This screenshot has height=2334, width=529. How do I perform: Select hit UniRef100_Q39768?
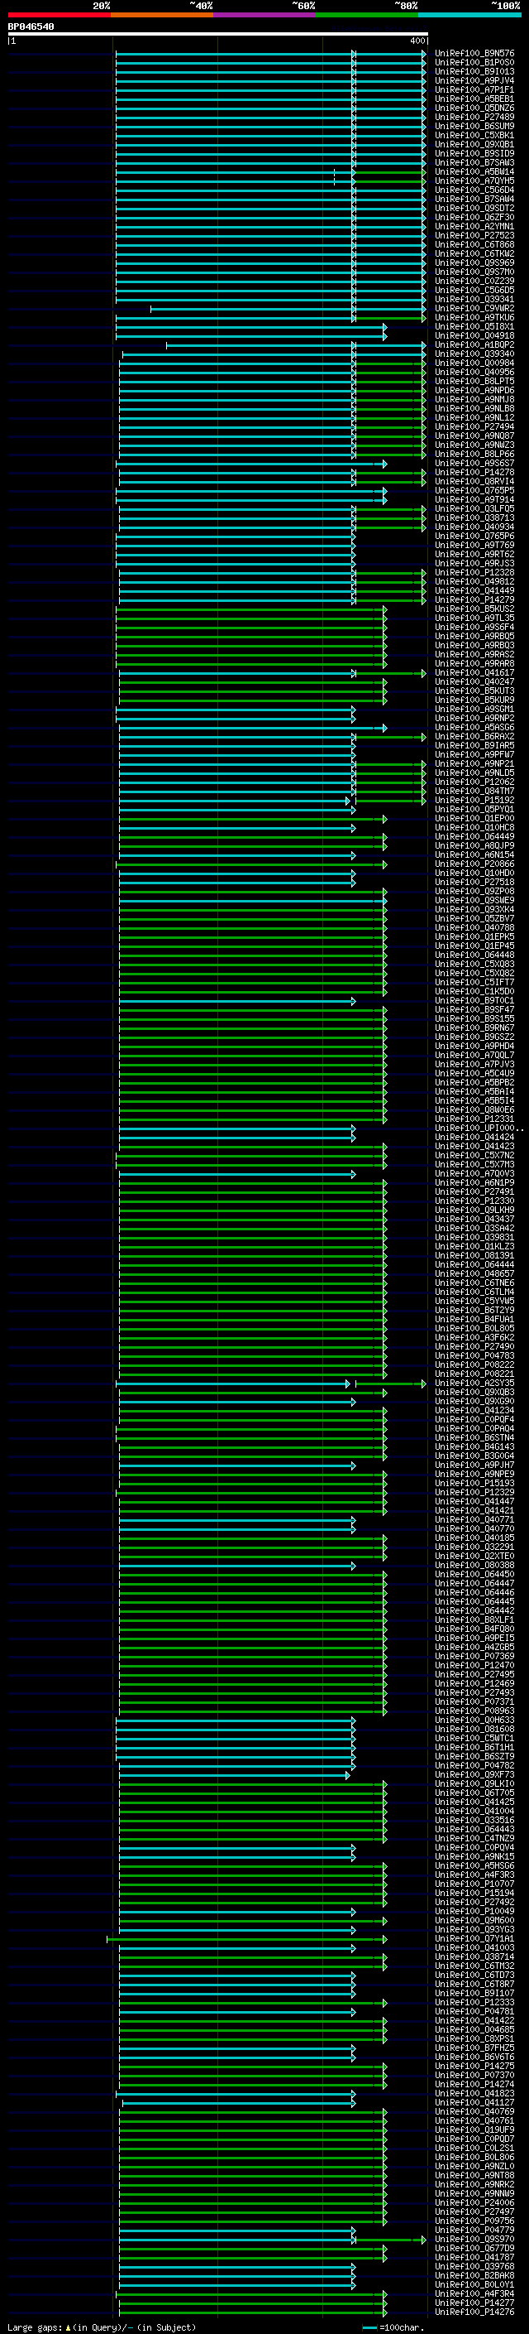474,2266
